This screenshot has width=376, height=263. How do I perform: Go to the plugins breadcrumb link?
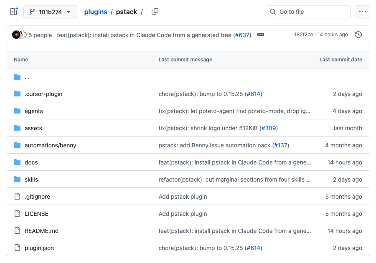point(96,12)
